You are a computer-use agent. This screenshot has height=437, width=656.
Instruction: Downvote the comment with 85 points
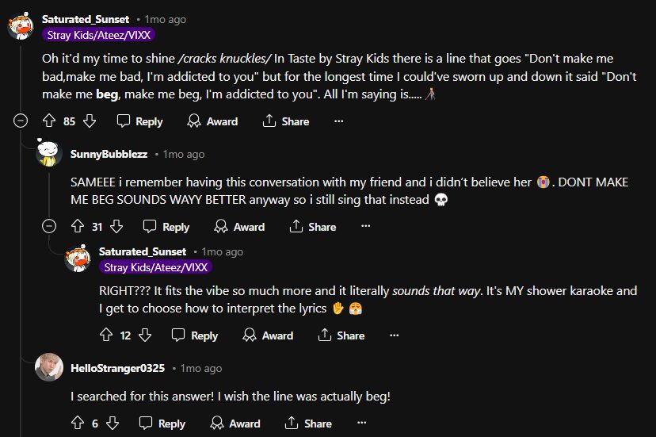click(x=90, y=121)
